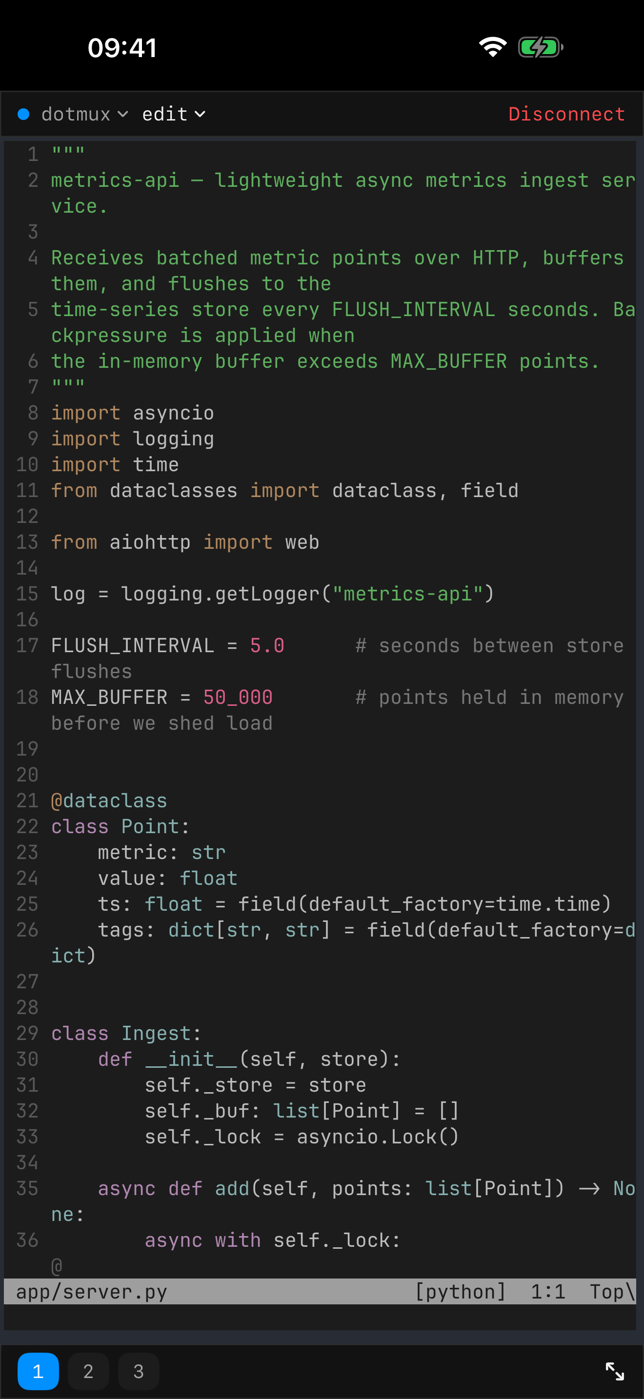Click the 'import time' line
644x1399 pixels.
(115, 465)
